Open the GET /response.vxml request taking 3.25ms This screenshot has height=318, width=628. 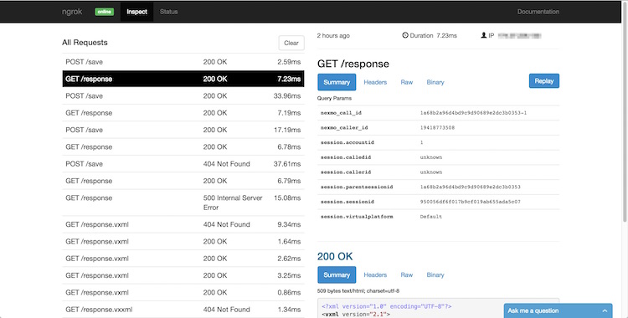(x=183, y=275)
